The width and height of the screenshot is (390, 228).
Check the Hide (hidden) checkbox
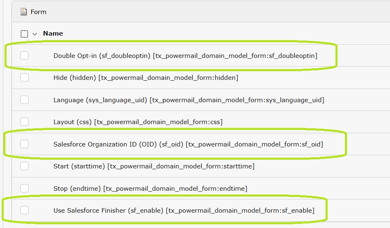24,77
